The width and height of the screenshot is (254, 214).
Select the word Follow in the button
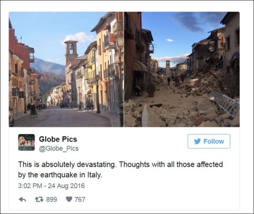click(x=214, y=141)
